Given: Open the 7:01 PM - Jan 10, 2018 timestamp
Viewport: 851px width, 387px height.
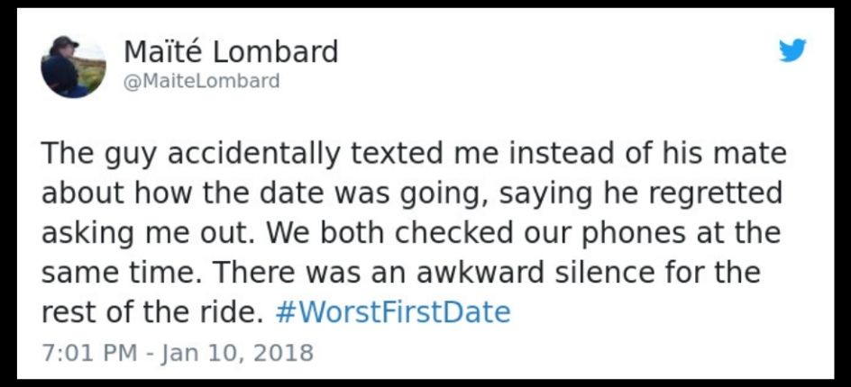Looking at the screenshot, I should (x=178, y=353).
